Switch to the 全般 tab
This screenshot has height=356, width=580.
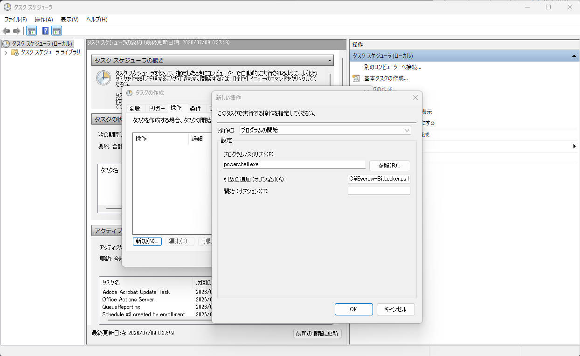[x=134, y=108]
